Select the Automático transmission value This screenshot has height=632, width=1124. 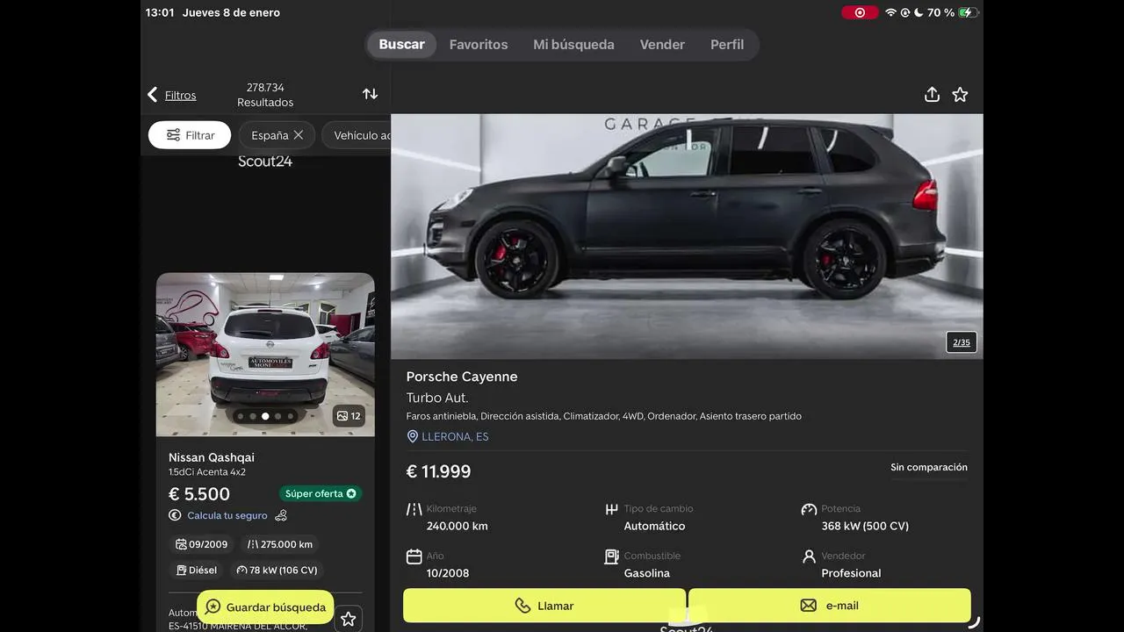(x=654, y=526)
